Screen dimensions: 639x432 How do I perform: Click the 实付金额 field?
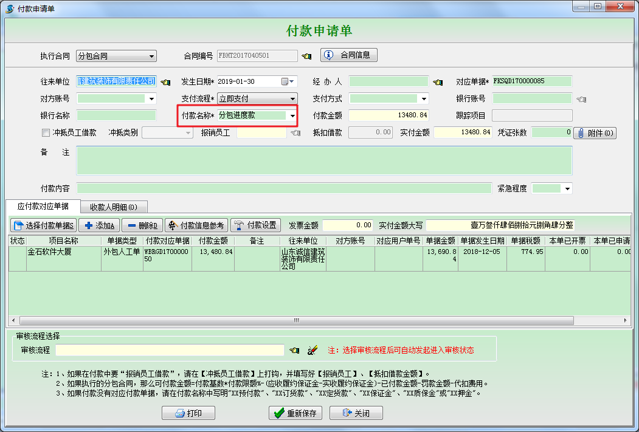pos(463,132)
